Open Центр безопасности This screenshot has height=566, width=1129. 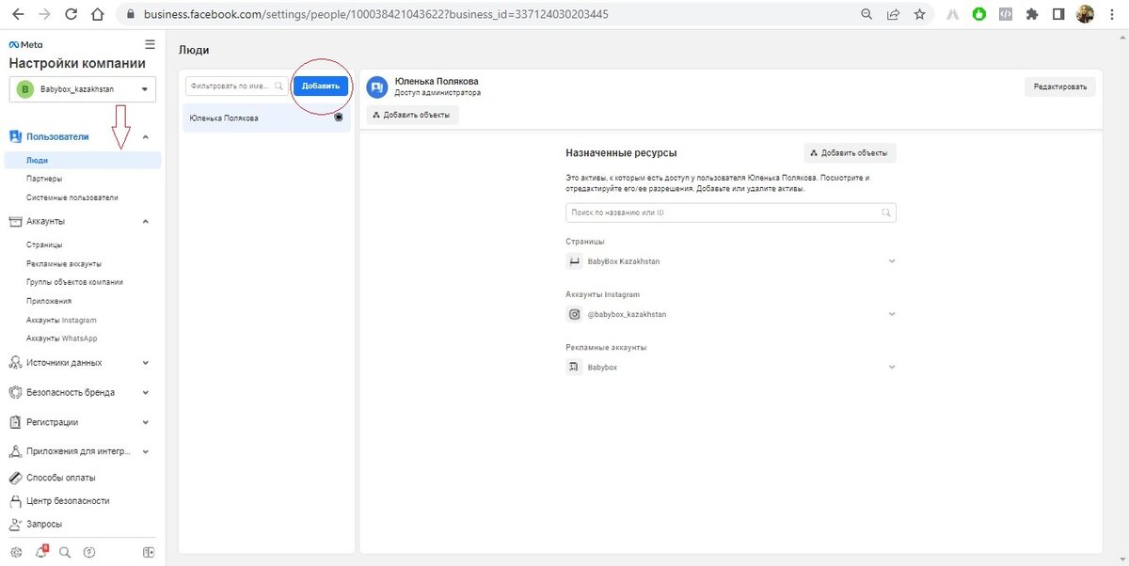(x=68, y=501)
